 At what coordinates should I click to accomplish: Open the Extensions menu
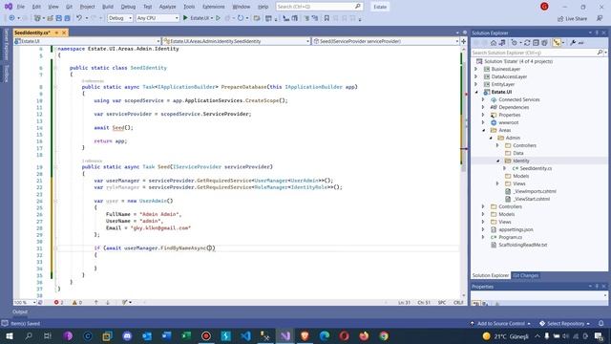(x=214, y=7)
